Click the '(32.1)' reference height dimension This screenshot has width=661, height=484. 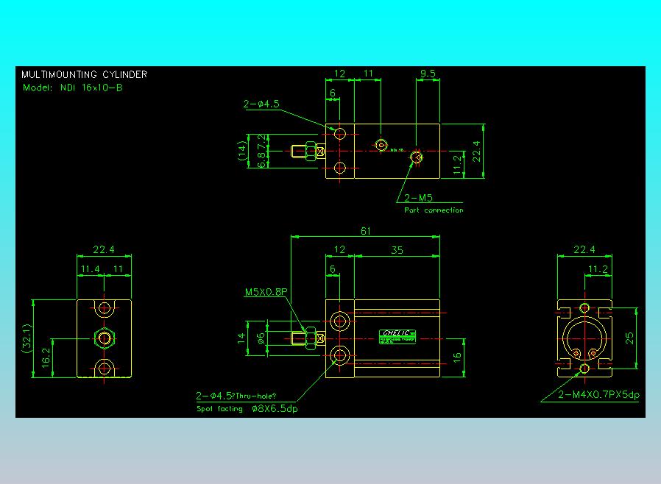coord(26,338)
